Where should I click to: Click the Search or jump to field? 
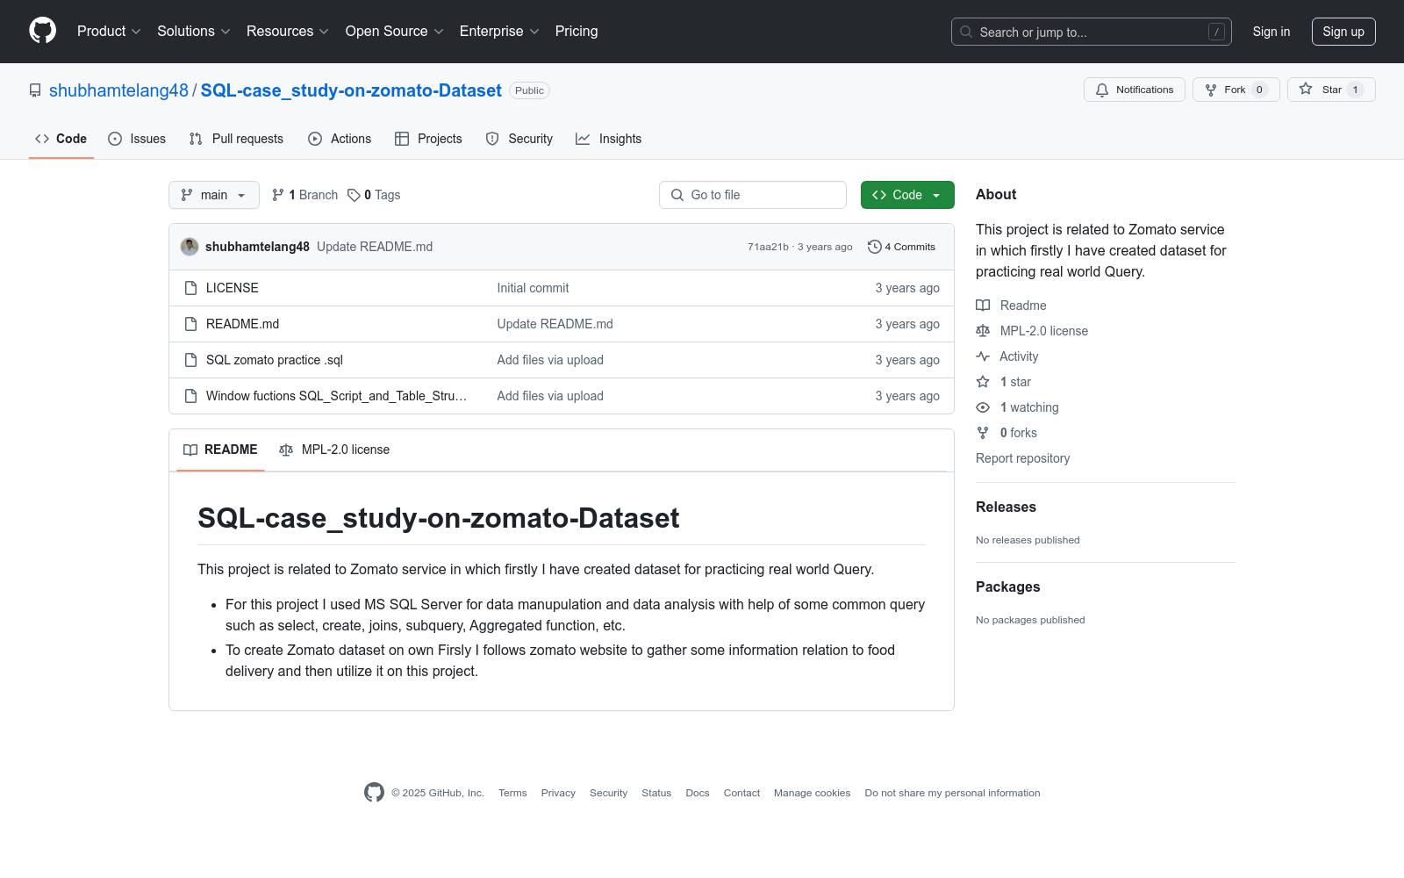click(x=1092, y=32)
